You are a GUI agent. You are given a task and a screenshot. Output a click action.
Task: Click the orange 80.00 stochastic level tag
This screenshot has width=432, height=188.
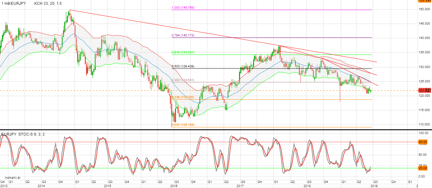pos(423,142)
